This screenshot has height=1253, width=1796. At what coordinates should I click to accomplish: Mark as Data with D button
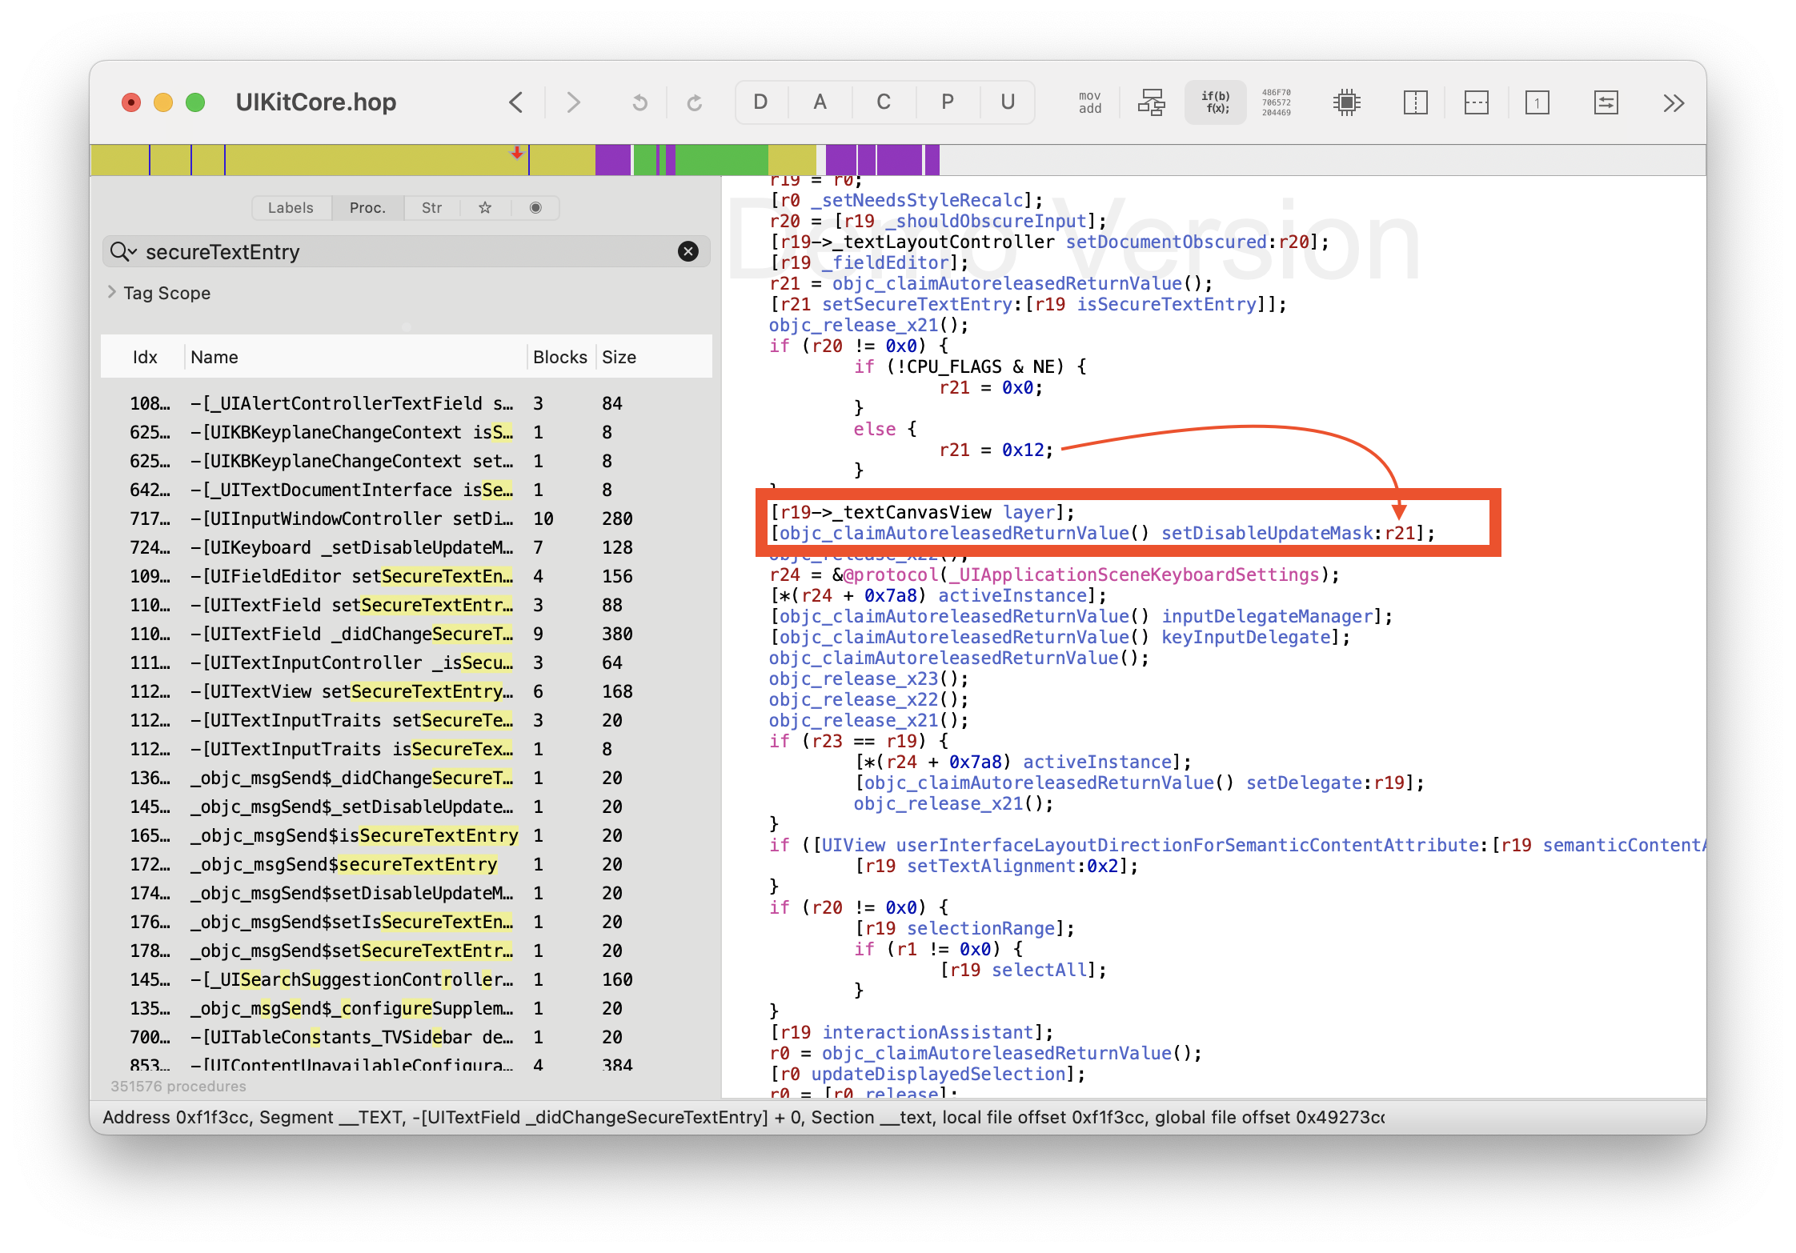pos(760,102)
